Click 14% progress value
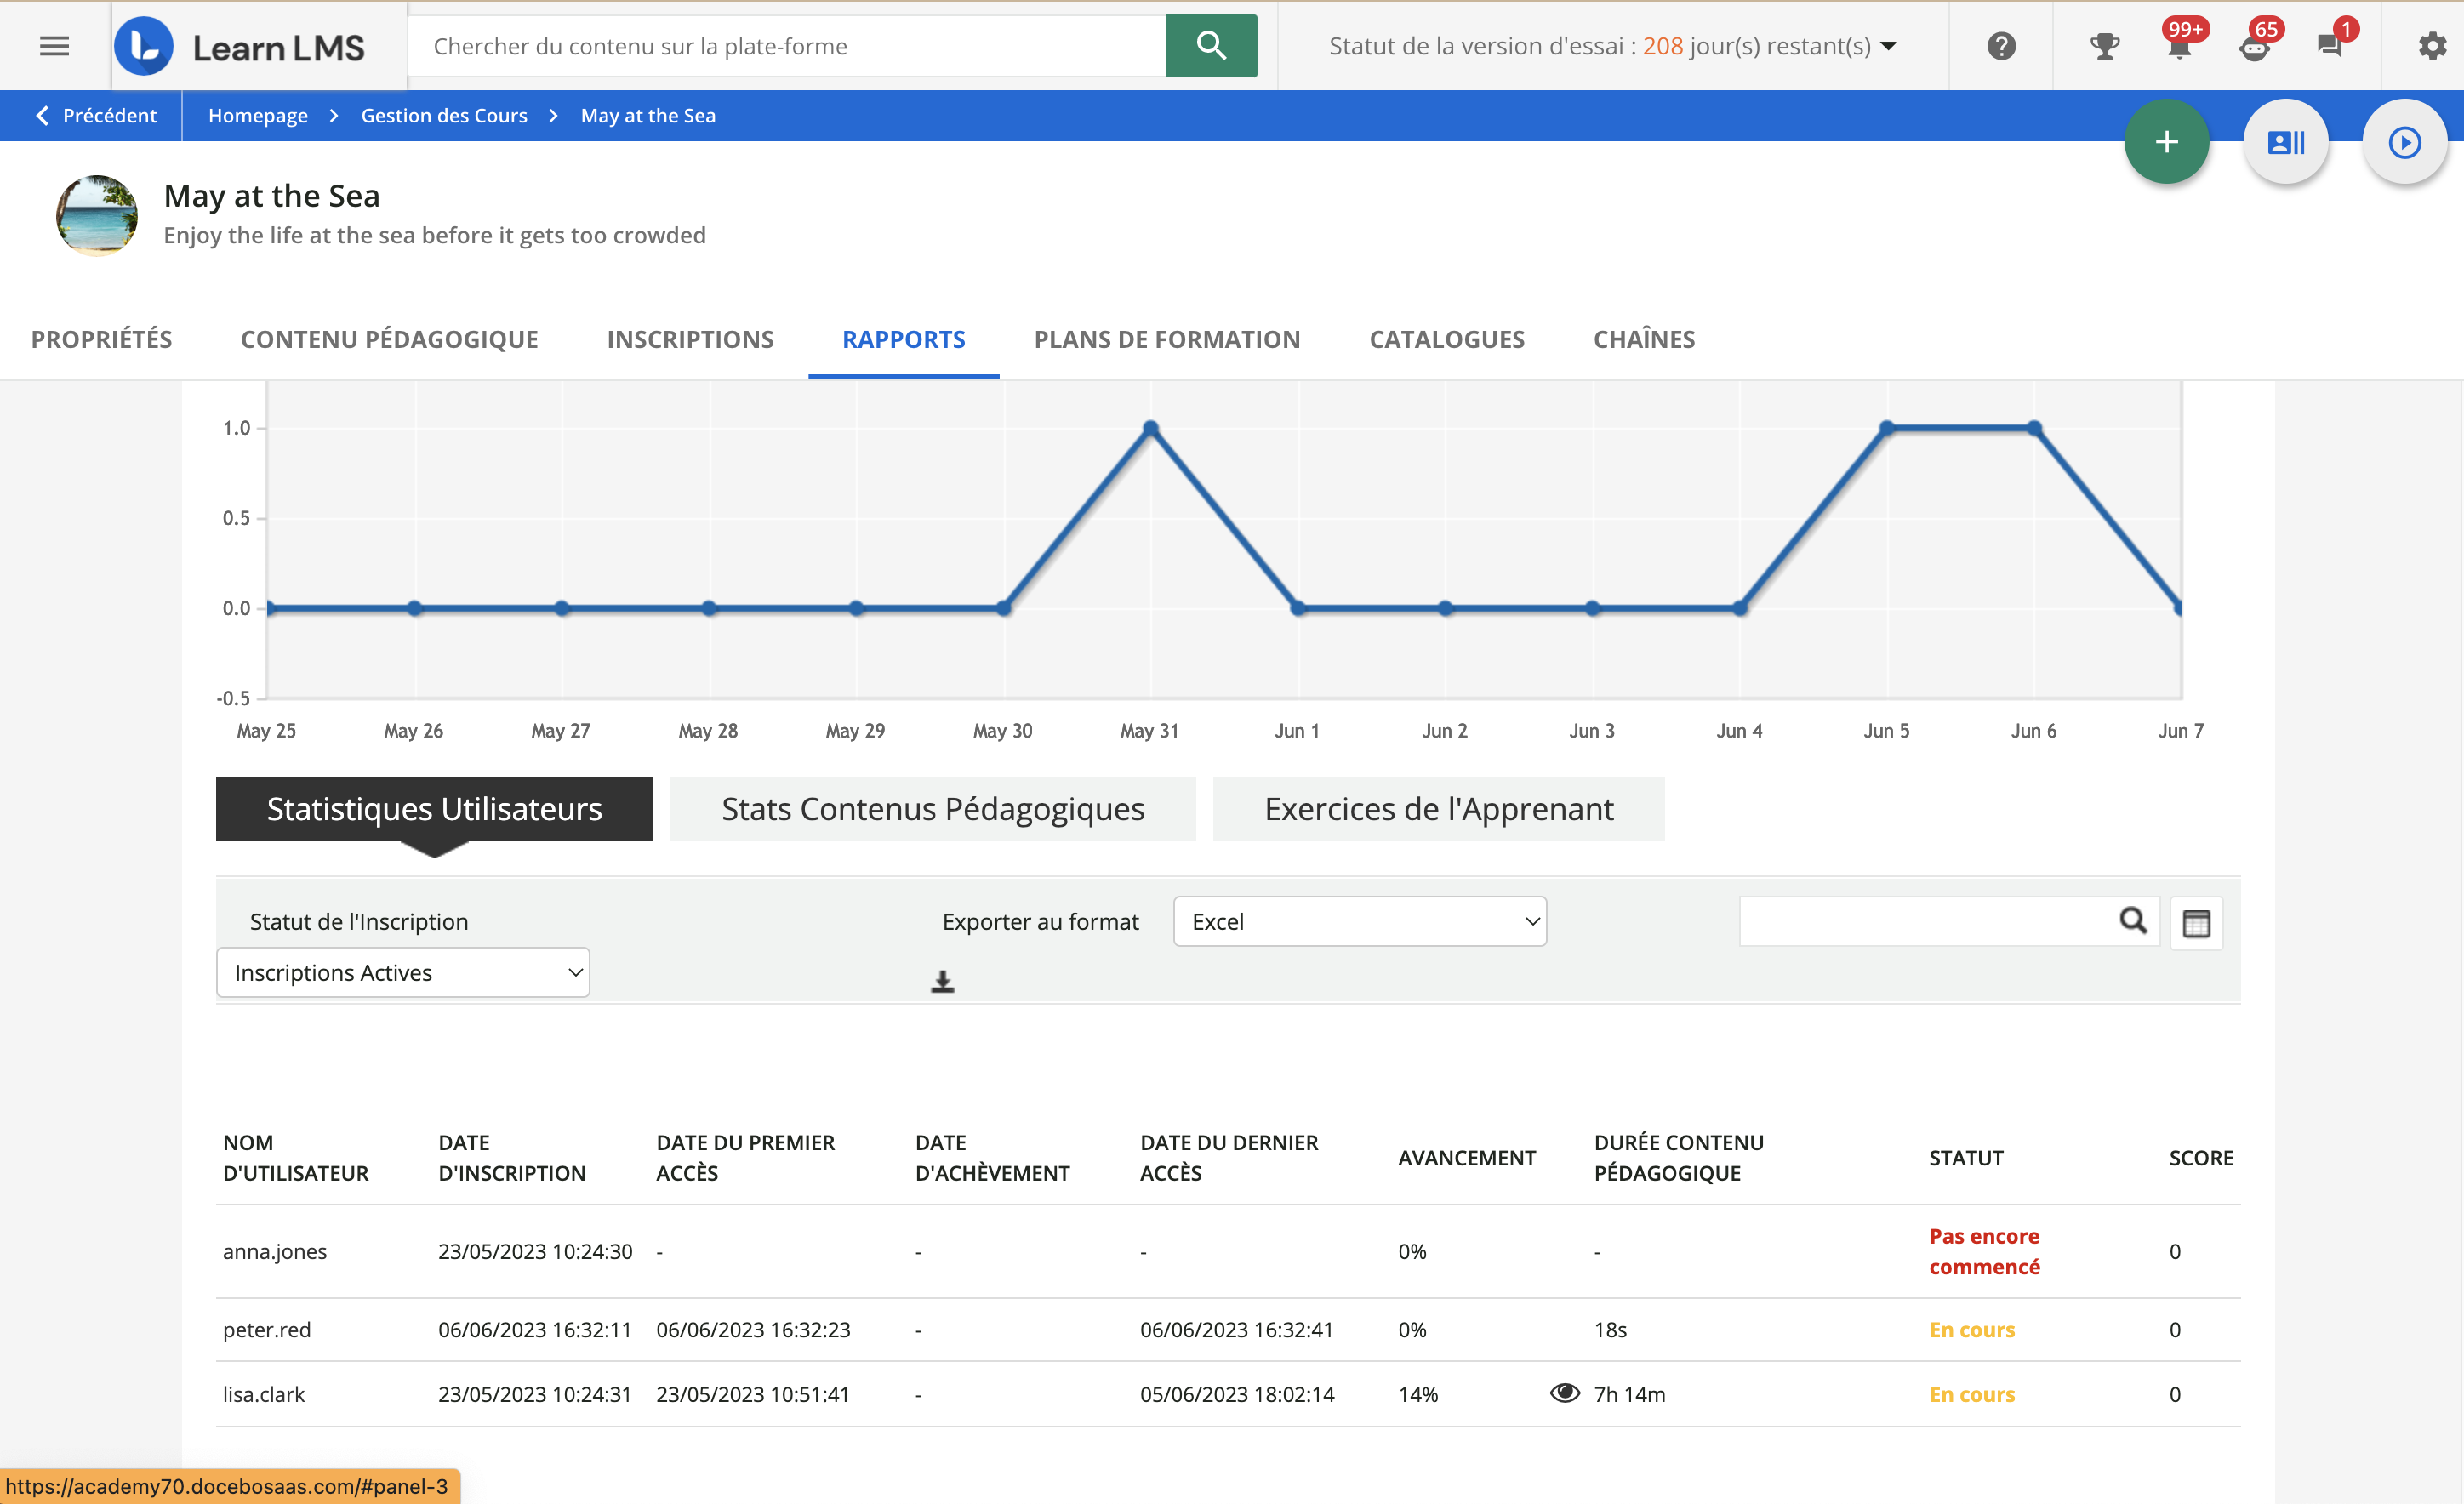This screenshot has width=2464, height=1504. pyautogui.click(x=1418, y=1393)
